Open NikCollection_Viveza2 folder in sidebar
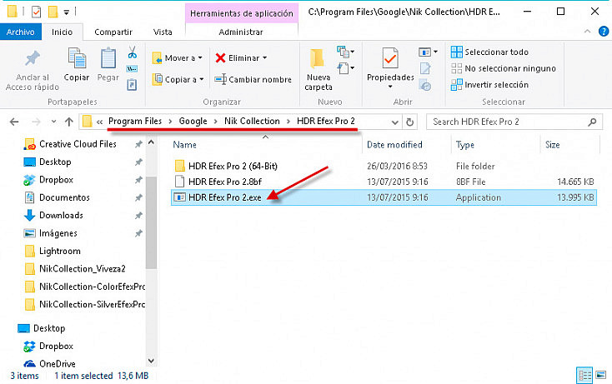The height and width of the screenshot is (384, 612). tap(83, 268)
